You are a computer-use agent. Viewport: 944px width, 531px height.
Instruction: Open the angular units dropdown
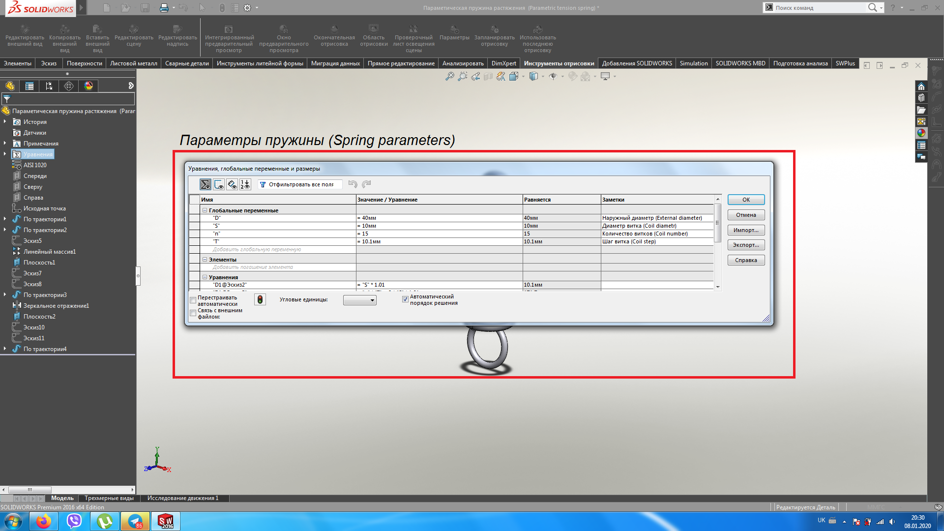(x=360, y=300)
